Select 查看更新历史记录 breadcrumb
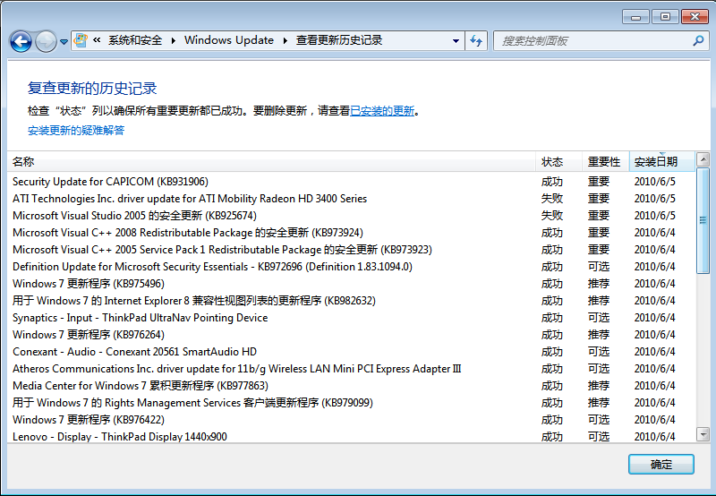 pos(339,40)
